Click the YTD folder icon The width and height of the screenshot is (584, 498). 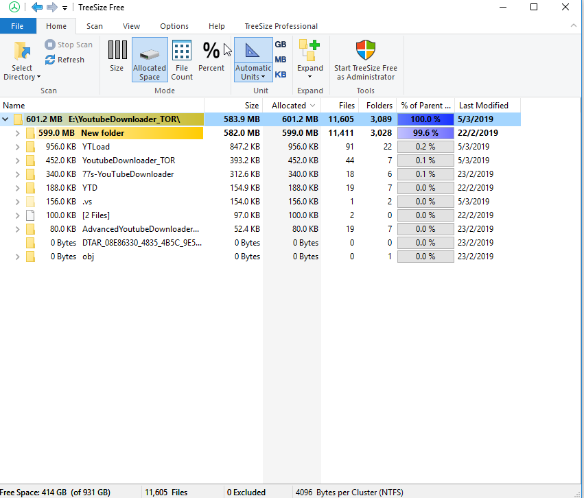click(x=30, y=188)
